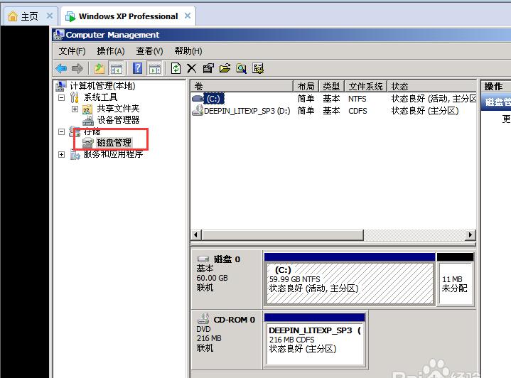Switch to Windows XP Professional tab
This screenshot has height=378, width=511.
[x=128, y=16]
